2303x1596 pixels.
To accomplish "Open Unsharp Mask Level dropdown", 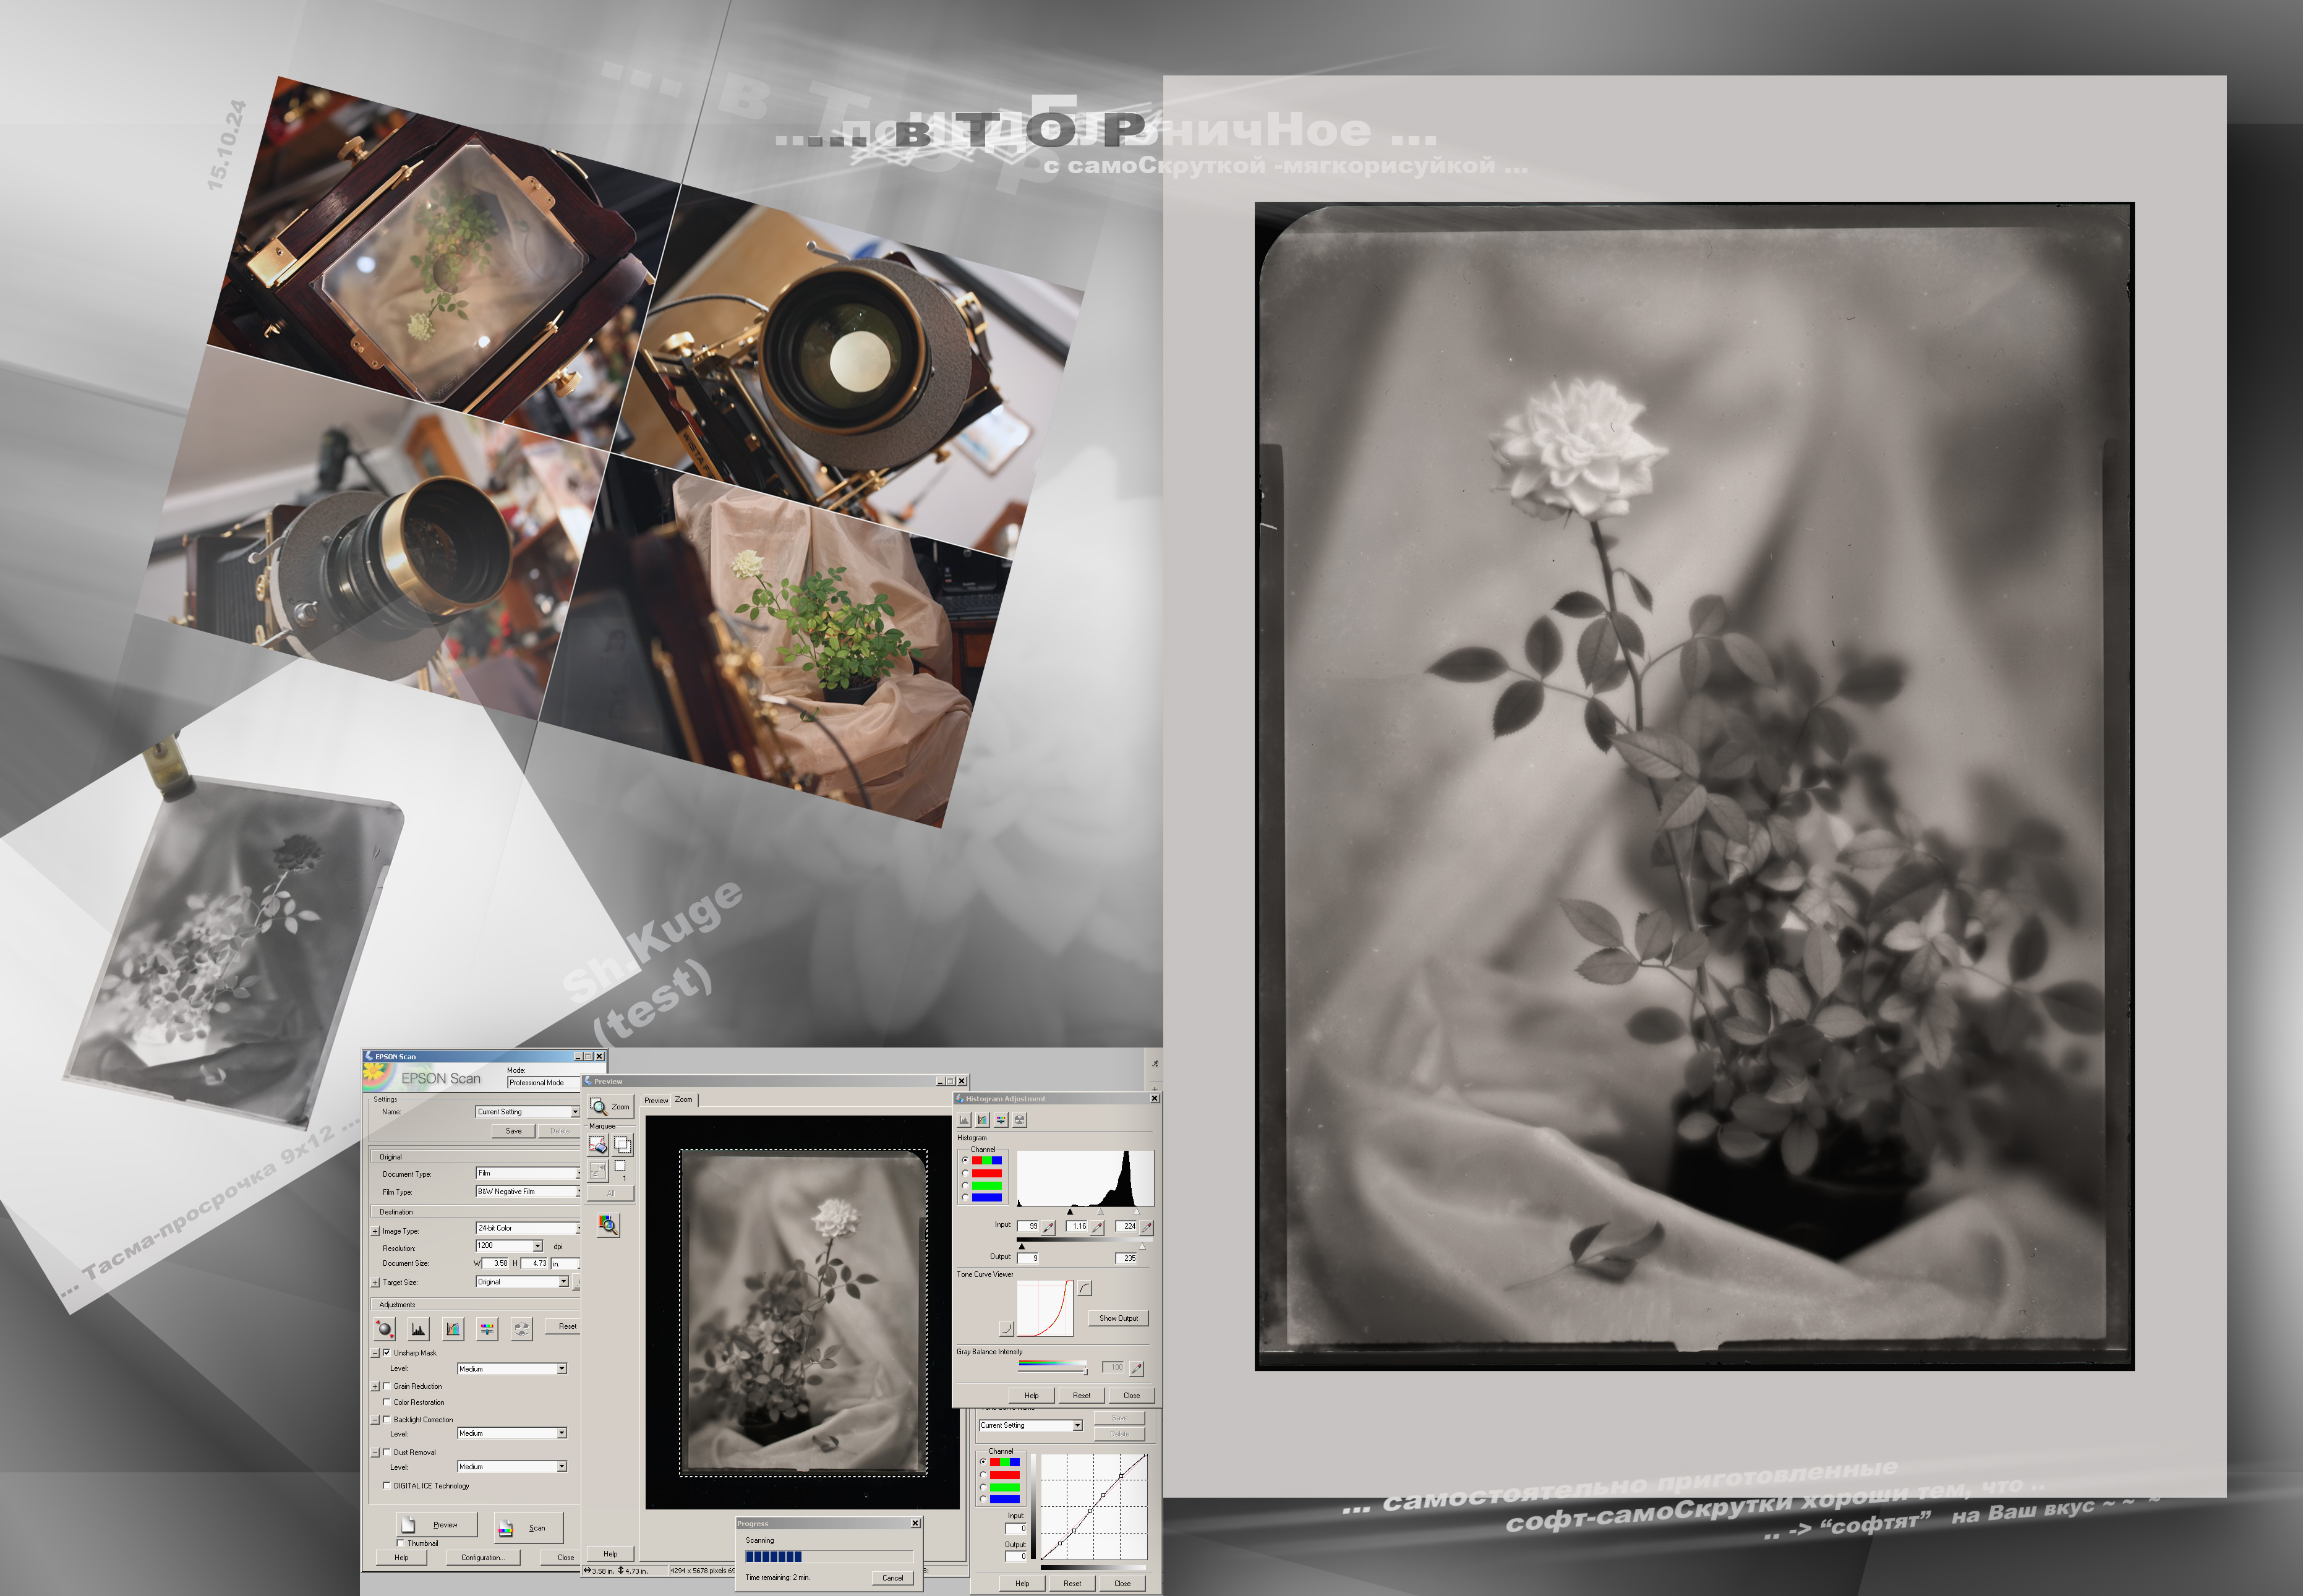I will coord(561,1368).
